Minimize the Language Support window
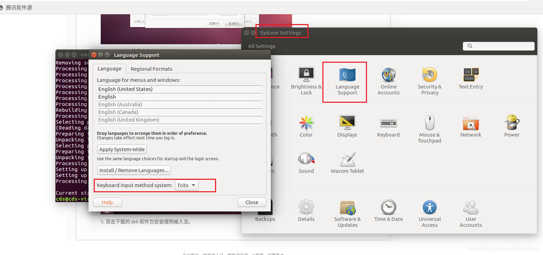 point(100,55)
